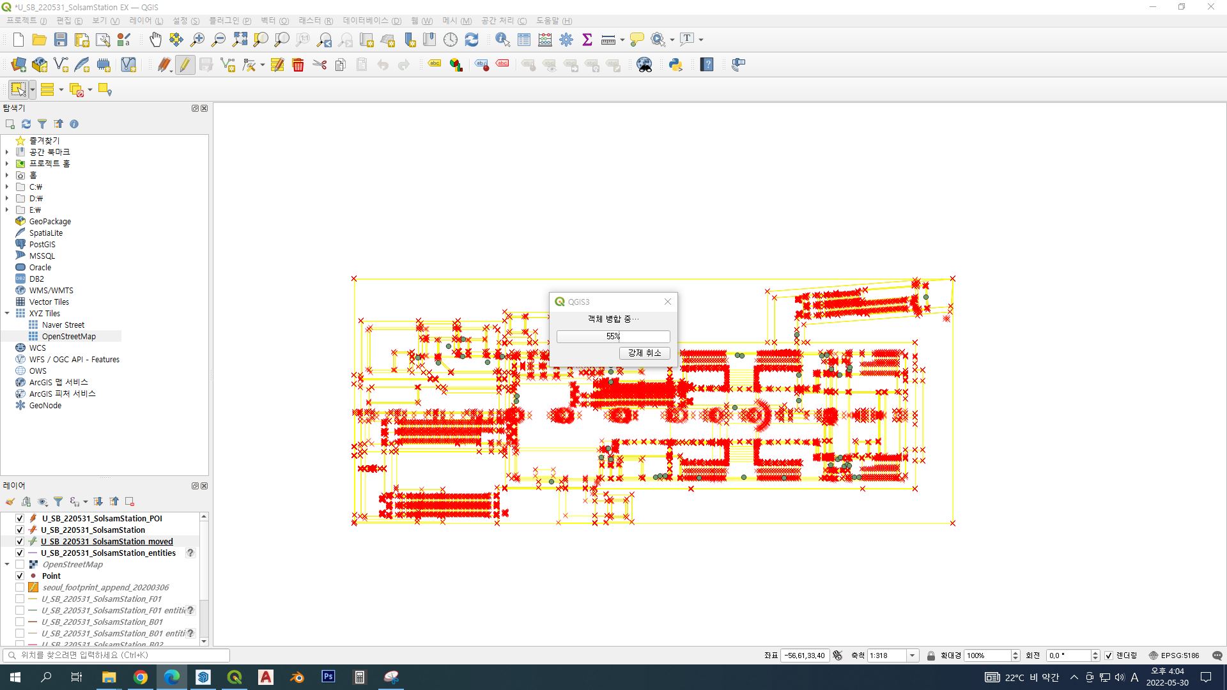The image size is (1227, 690).
Task: Enable the OpenStreetMap layer checkbox
Action: (x=20, y=564)
